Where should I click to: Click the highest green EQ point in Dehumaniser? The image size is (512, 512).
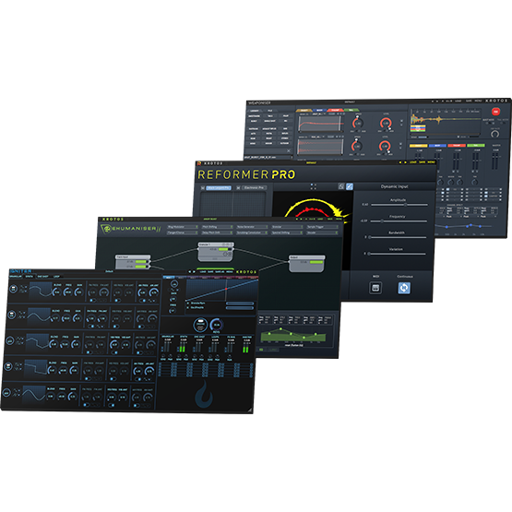tap(280, 328)
